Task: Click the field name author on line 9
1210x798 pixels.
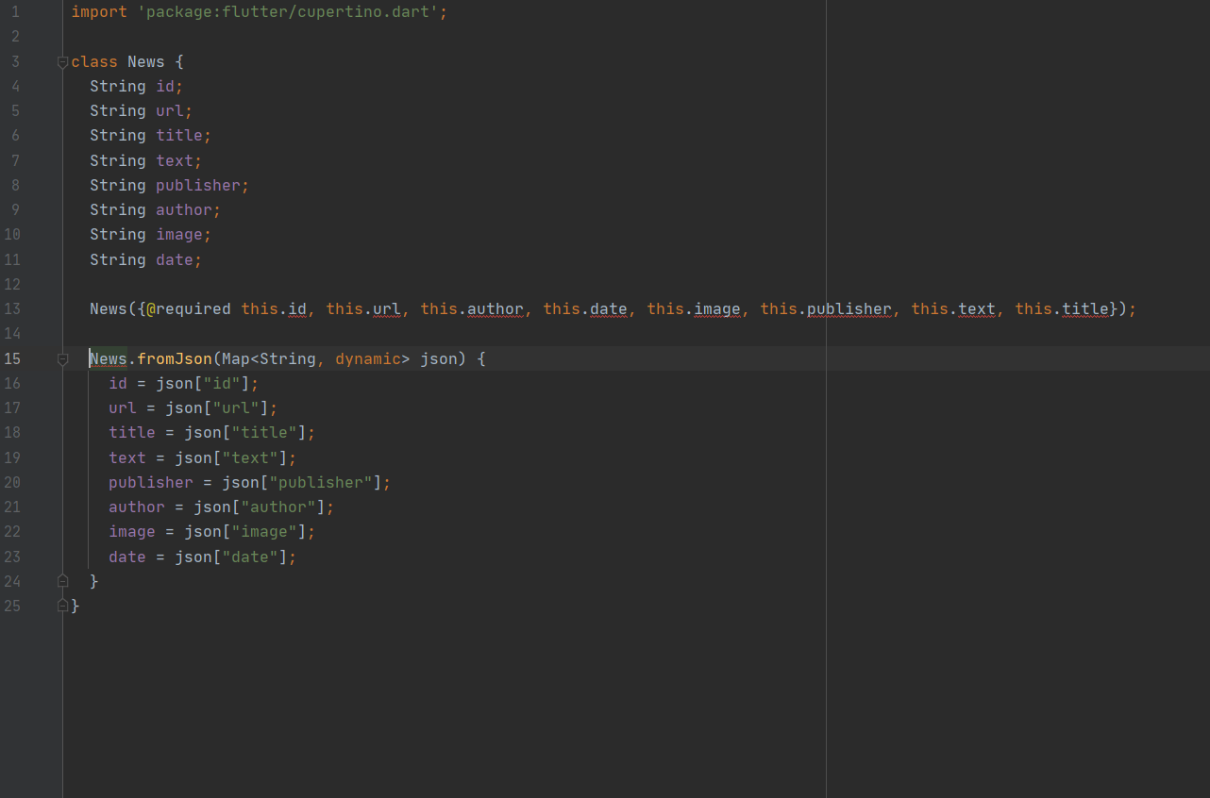Action: coord(184,209)
